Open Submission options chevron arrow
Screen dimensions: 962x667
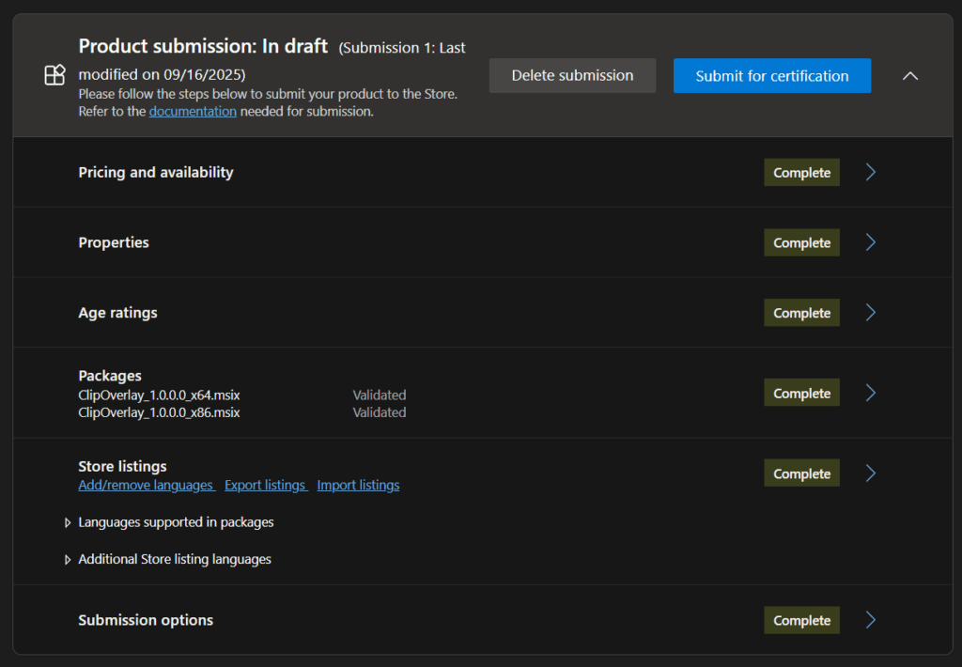coord(871,620)
